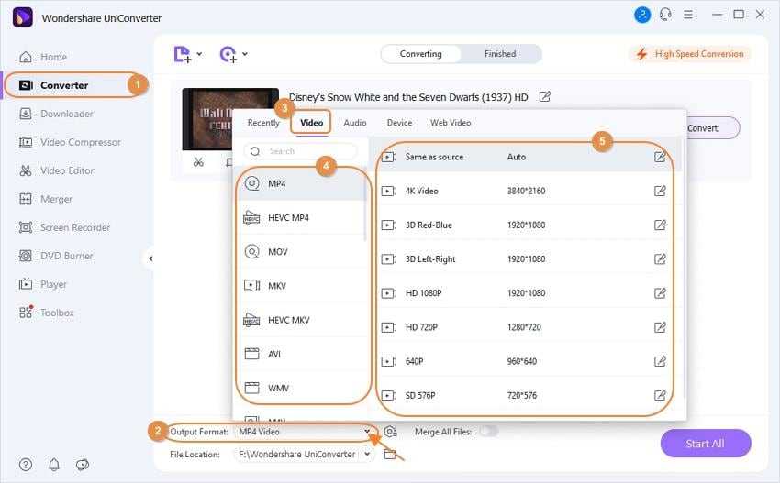The height and width of the screenshot is (483, 780).
Task: Click the rename pencil icon beside video title
Action: [545, 96]
